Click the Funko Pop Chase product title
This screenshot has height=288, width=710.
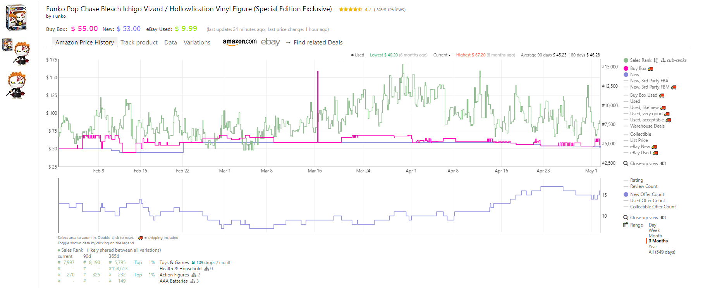point(189,9)
